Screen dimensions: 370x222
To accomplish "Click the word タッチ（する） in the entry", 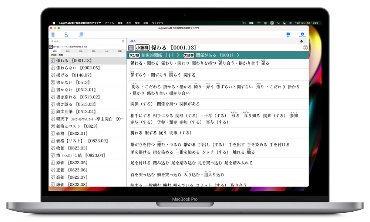I will 215,152.
